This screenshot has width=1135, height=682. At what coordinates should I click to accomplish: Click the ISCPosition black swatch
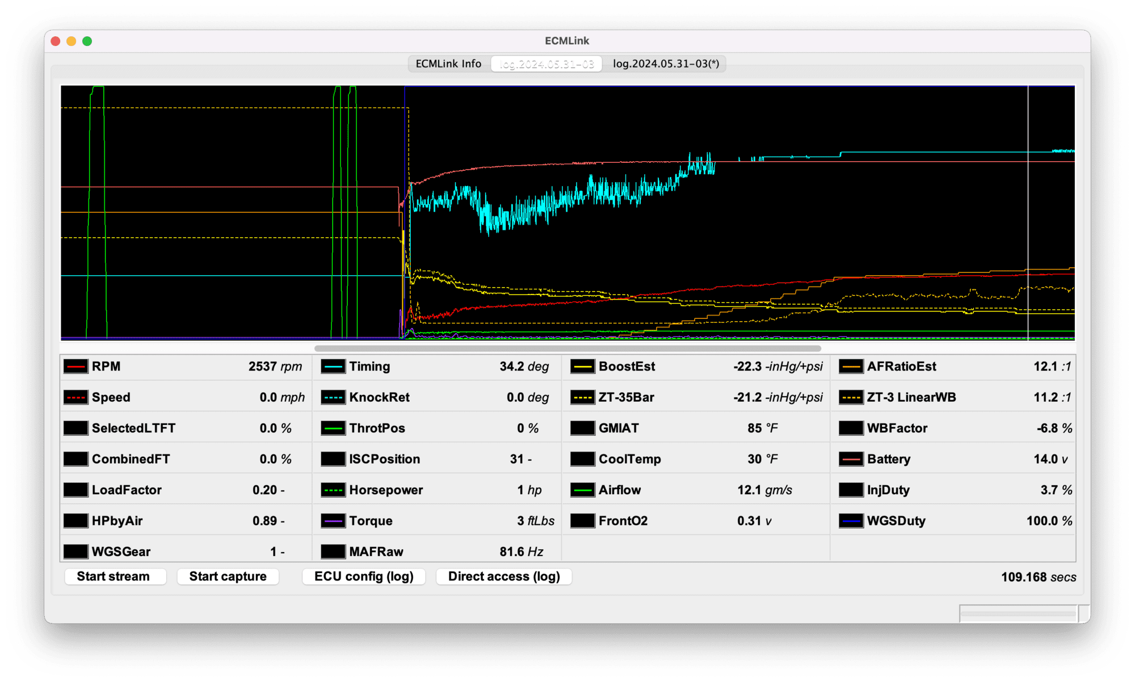tap(333, 459)
